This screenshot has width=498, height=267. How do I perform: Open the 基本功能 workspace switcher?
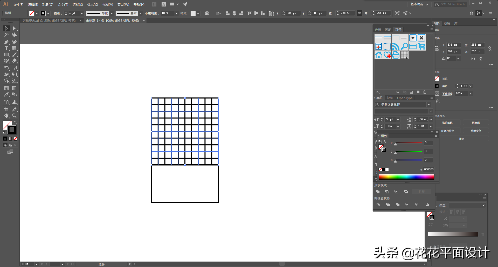pyautogui.click(x=419, y=4)
